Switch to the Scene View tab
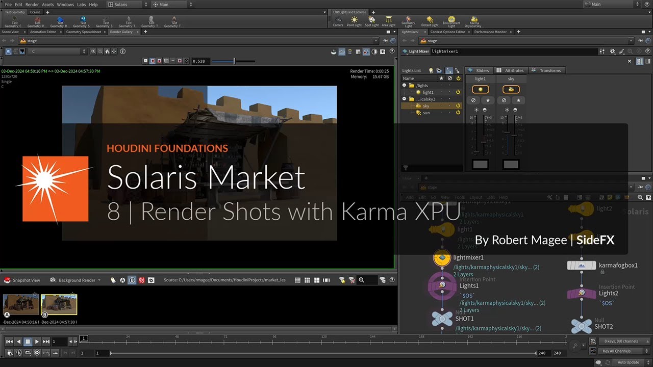This screenshot has height=367, width=653. pyautogui.click(x=10, y=32)
